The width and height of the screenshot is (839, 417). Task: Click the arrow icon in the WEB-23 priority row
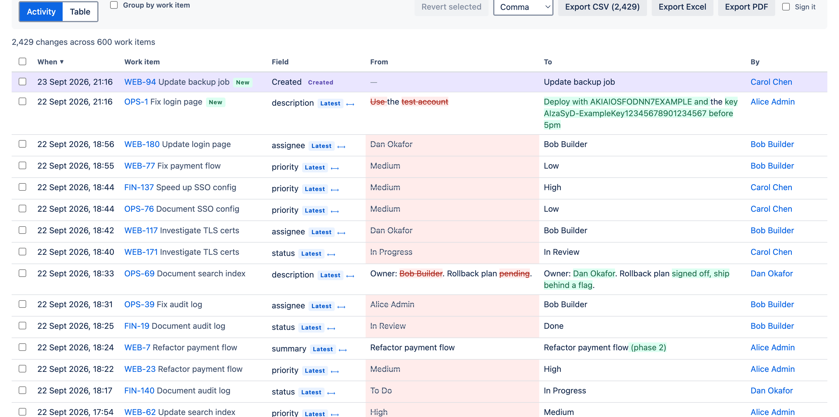coord(335,371)
